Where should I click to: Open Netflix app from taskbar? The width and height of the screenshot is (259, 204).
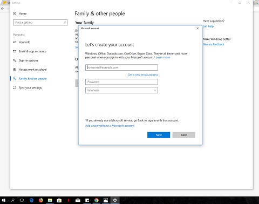pos(69,200)
